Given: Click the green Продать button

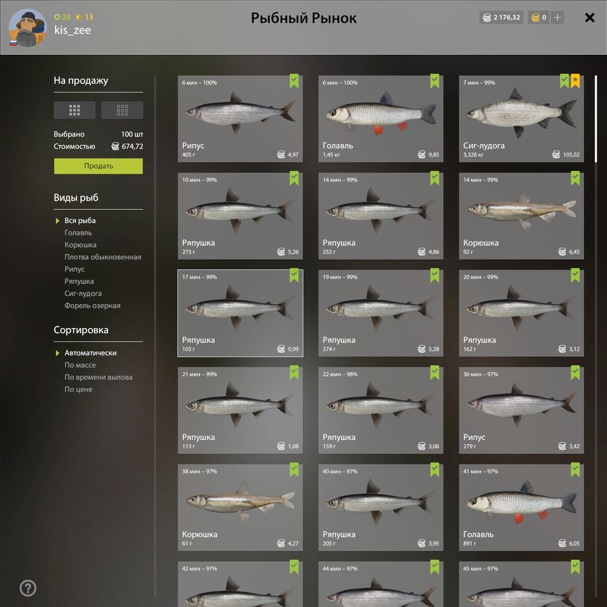Looking at the screenshot, I should click(x=98, y=166).
